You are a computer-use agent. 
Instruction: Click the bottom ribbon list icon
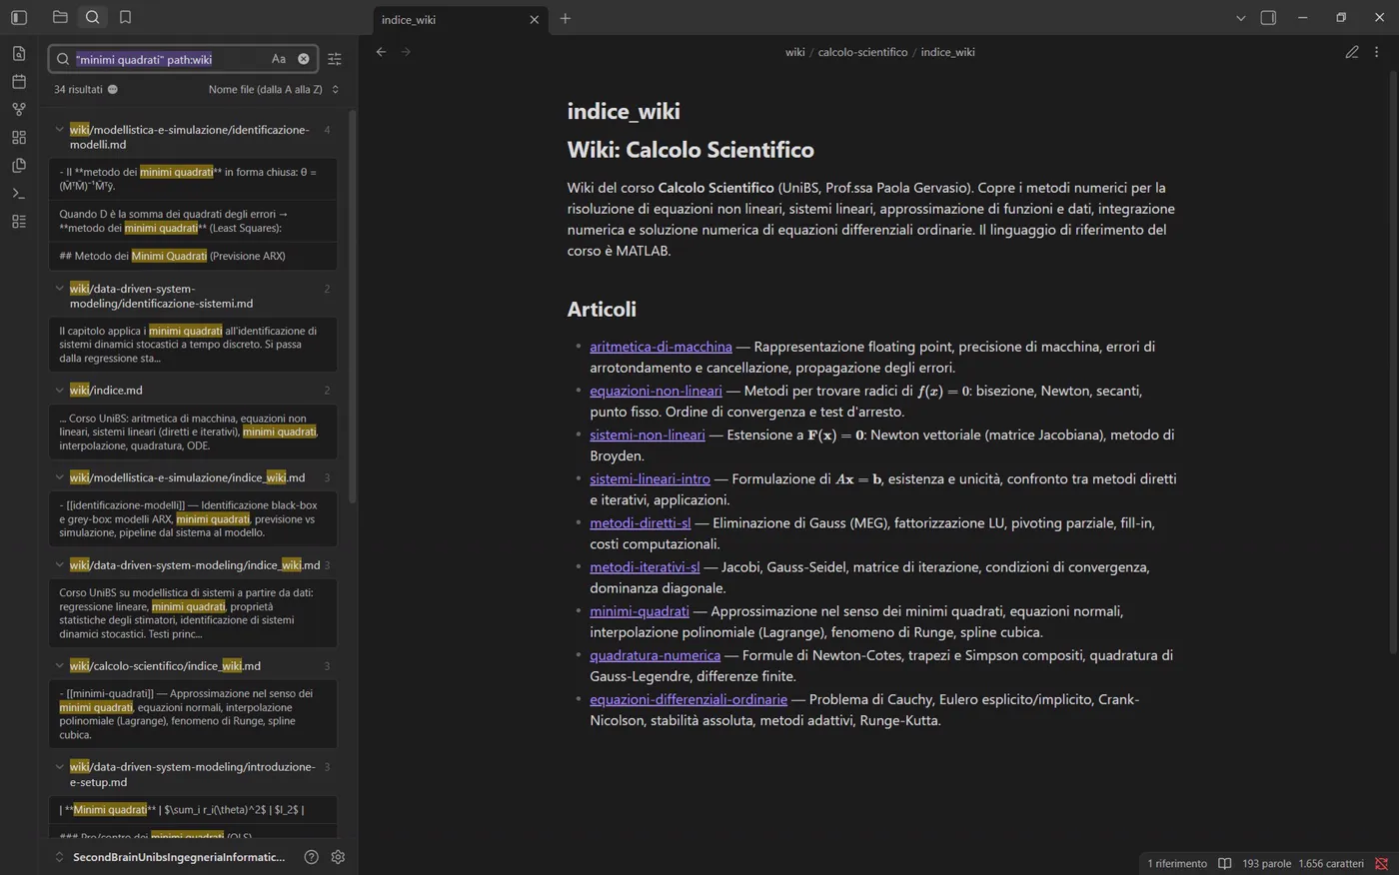(19, 221)
